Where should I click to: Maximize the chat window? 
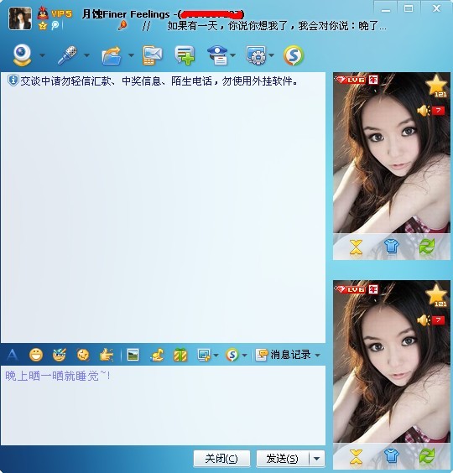409,8
